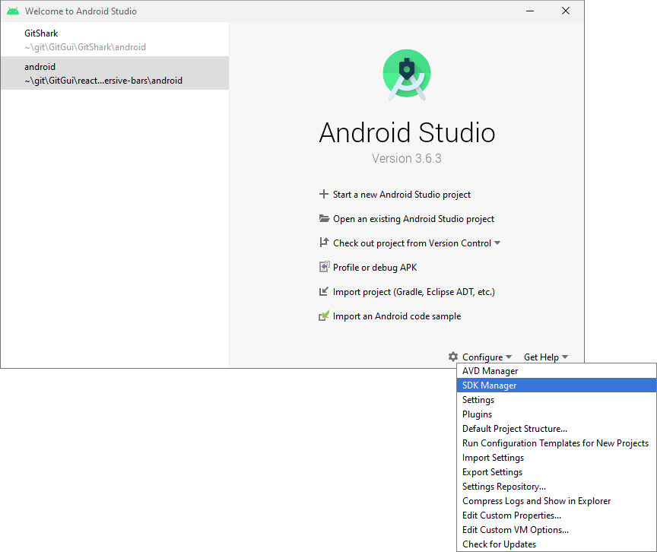The width and height of the screenshot is (657, 552).
Task: Select Import an Android code sample
Action: click(397, 316)
